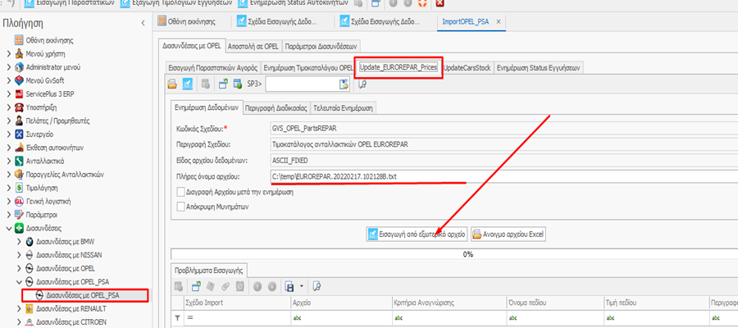Screen dimensions: 738x328
Task: Expand the Ανταλλακτικά menu in the sidebar
Action: pyautogui.click(x=8, y=161)
